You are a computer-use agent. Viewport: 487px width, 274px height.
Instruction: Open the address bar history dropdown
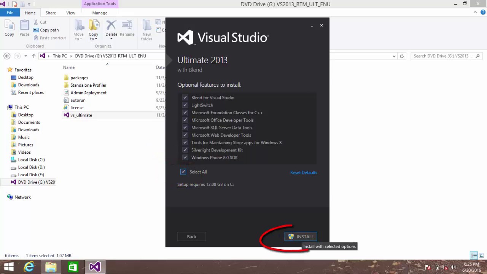[394, 56]
